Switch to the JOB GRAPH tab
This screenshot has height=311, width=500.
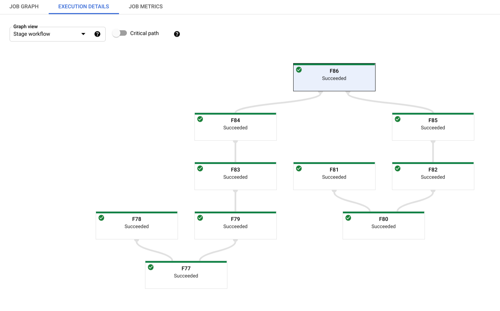click(24, 7)
